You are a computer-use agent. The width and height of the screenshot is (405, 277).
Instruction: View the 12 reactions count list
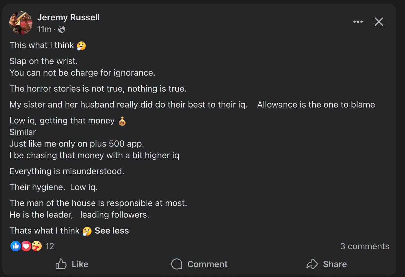click(x=50, y=246)
